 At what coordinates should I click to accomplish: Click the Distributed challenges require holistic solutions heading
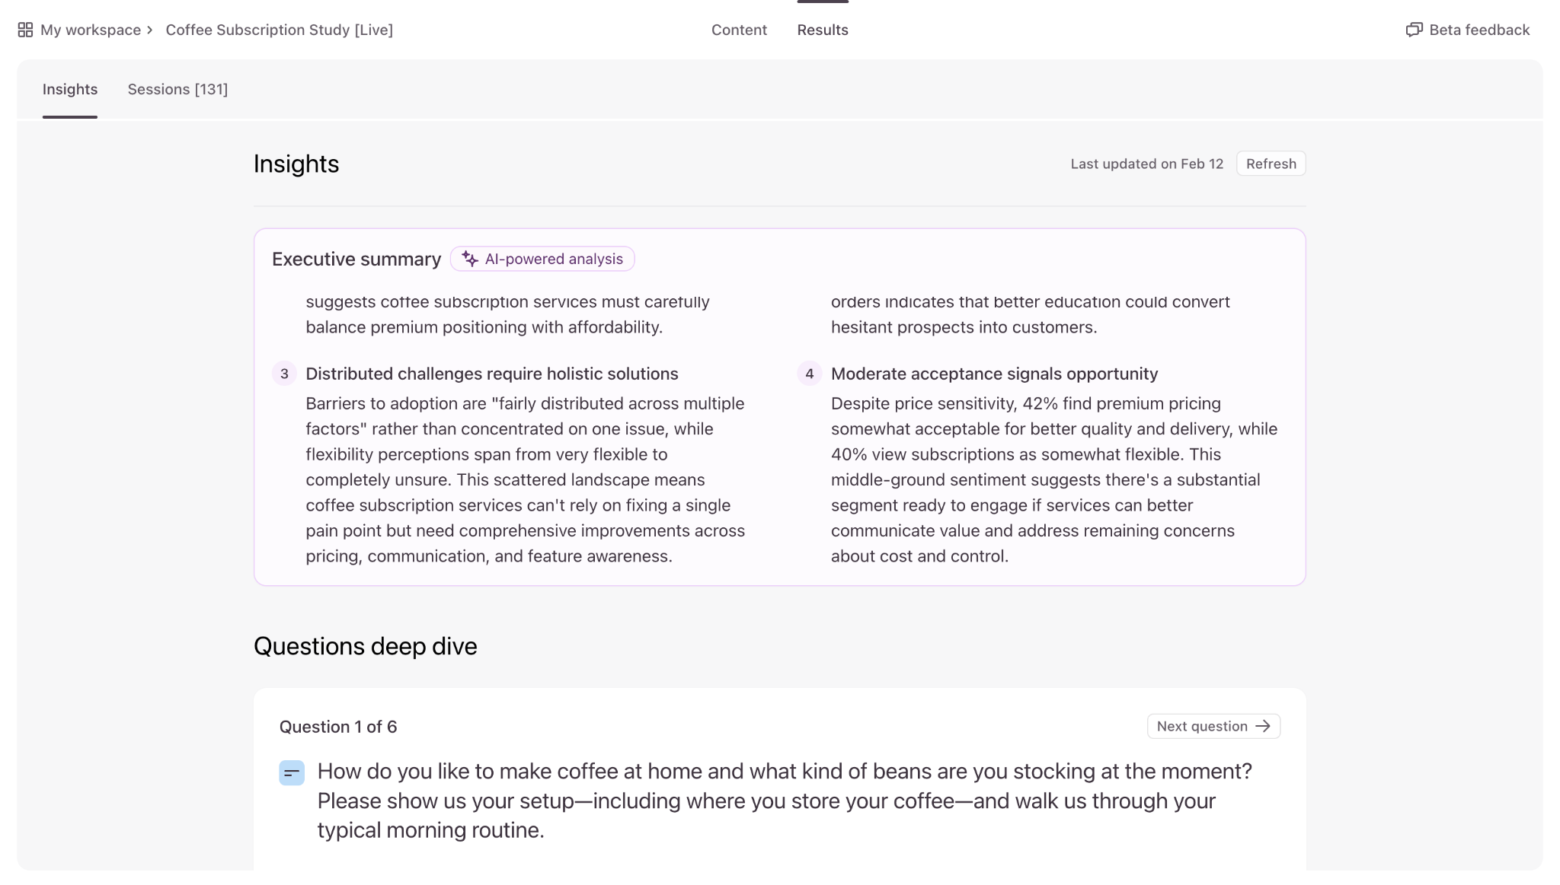click(x=491, y=374)
